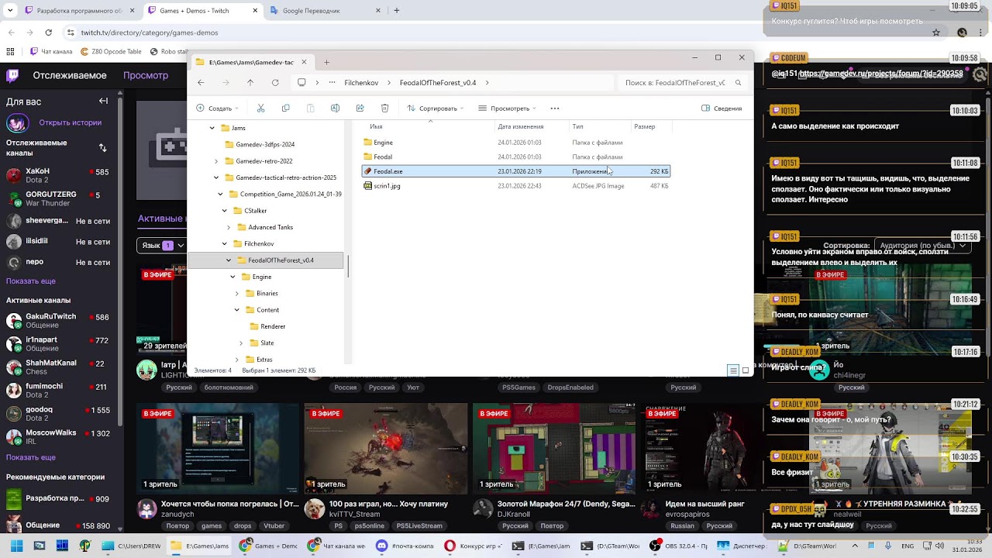Open the Создать dropdown in Explorer
This screenshot has height=558, width=992.
point(217,108)
